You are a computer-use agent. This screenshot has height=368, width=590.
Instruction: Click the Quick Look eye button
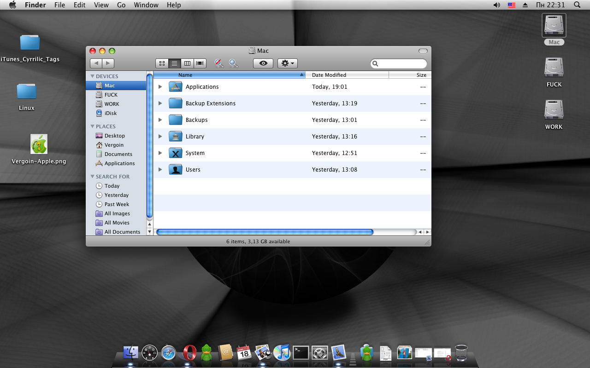point(263,63)
